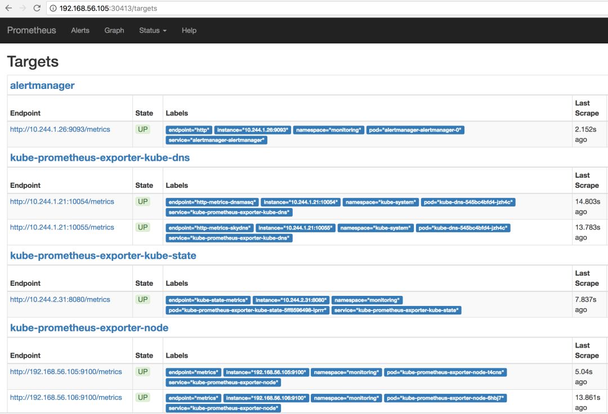This screenshot has height=414, width=608.
Task: Focus the address bar showing 192.168.56.105:30413/targets
Action: point(327,8)
